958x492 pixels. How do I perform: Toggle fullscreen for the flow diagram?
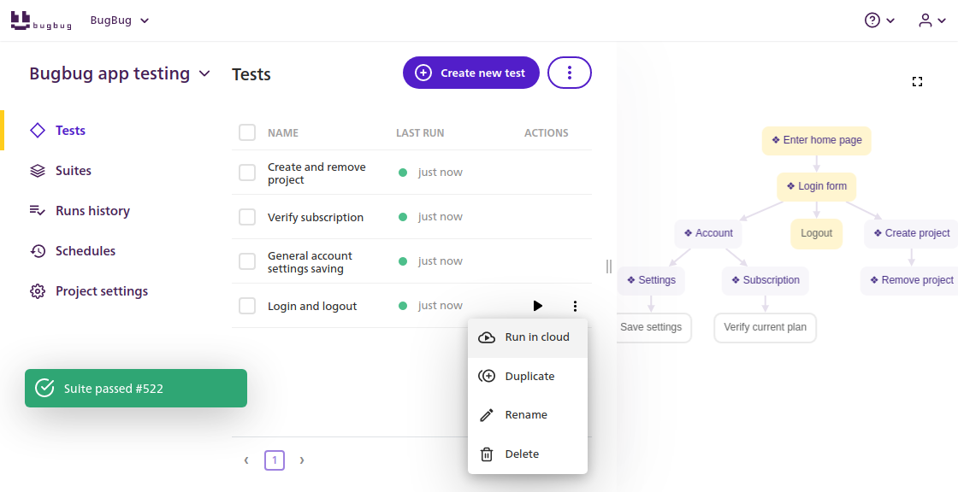(x=917, y=82)
